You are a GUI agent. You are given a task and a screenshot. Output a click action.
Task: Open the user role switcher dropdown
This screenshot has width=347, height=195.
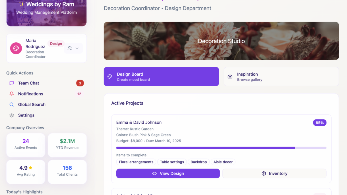tap(73, 48)
